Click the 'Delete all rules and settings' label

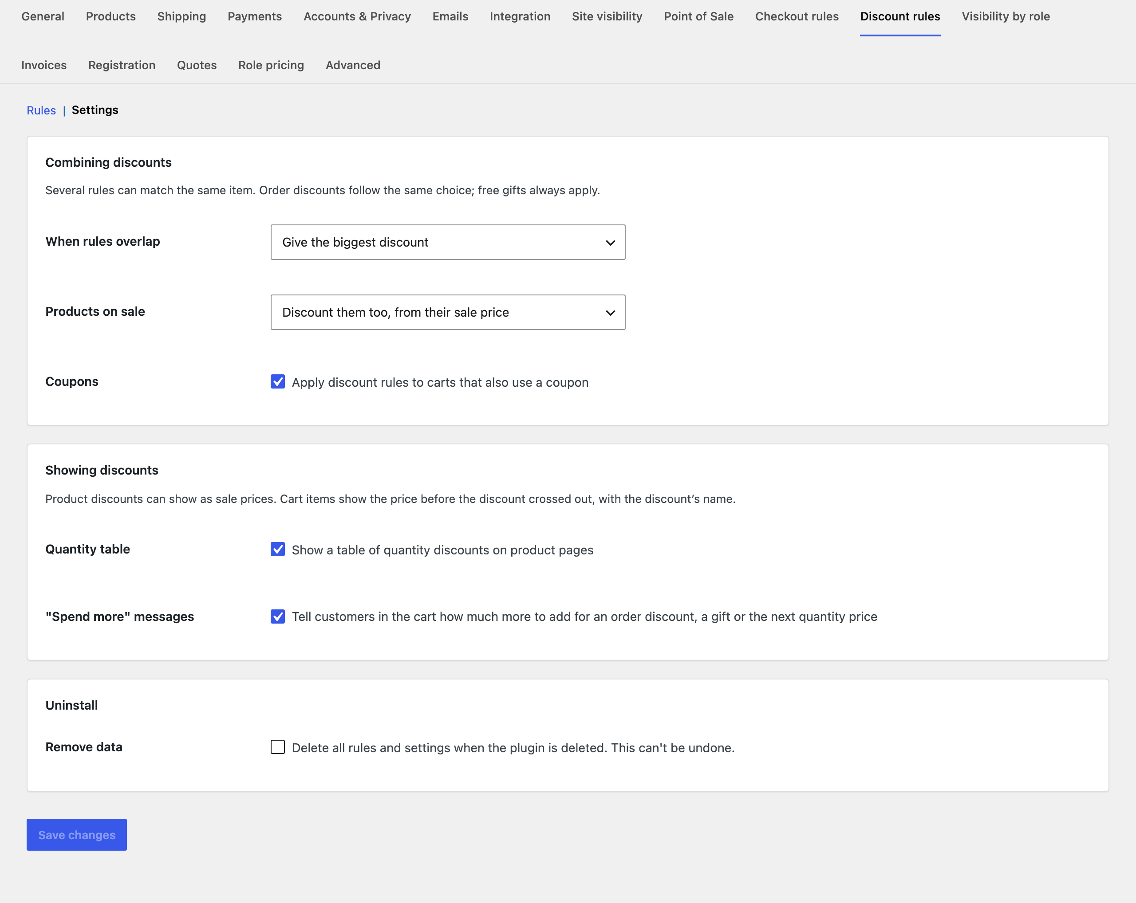[513, 748]
